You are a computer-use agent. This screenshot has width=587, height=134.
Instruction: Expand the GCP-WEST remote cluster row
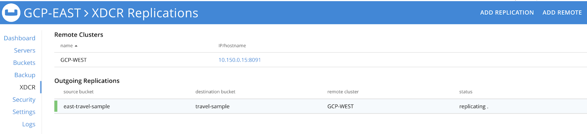point(321,60)
